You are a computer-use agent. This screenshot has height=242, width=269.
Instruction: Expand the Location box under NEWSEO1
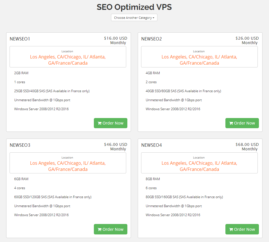[68, 56]
